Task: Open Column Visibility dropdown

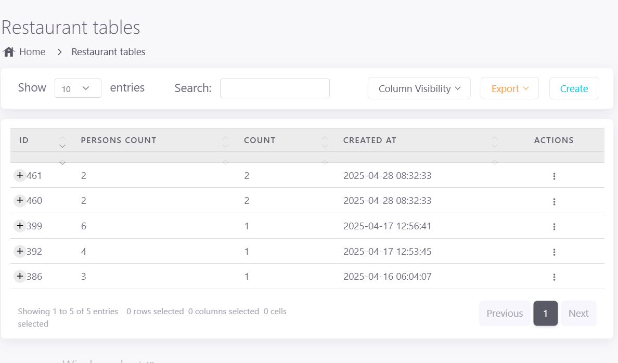Action: pos(419,88)
